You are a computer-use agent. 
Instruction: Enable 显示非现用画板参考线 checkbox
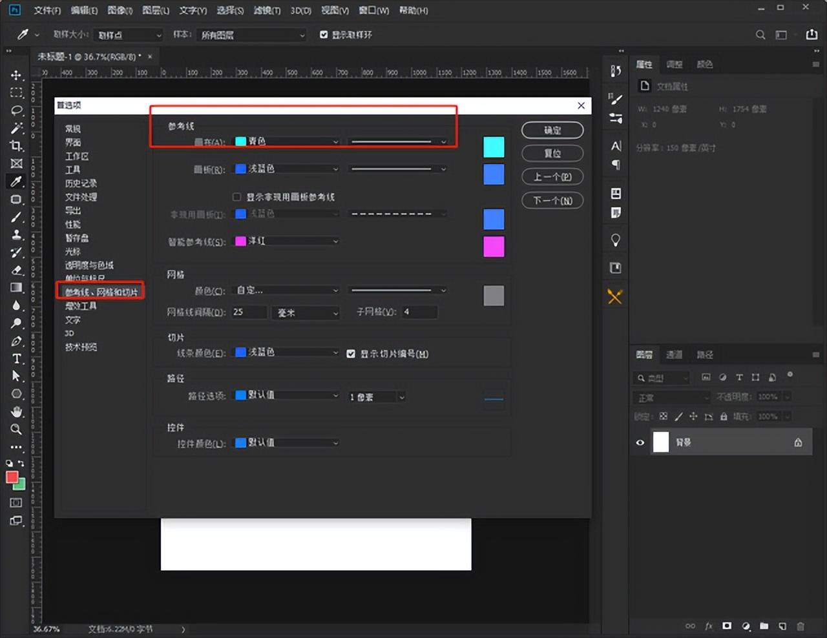pos(236,197)
